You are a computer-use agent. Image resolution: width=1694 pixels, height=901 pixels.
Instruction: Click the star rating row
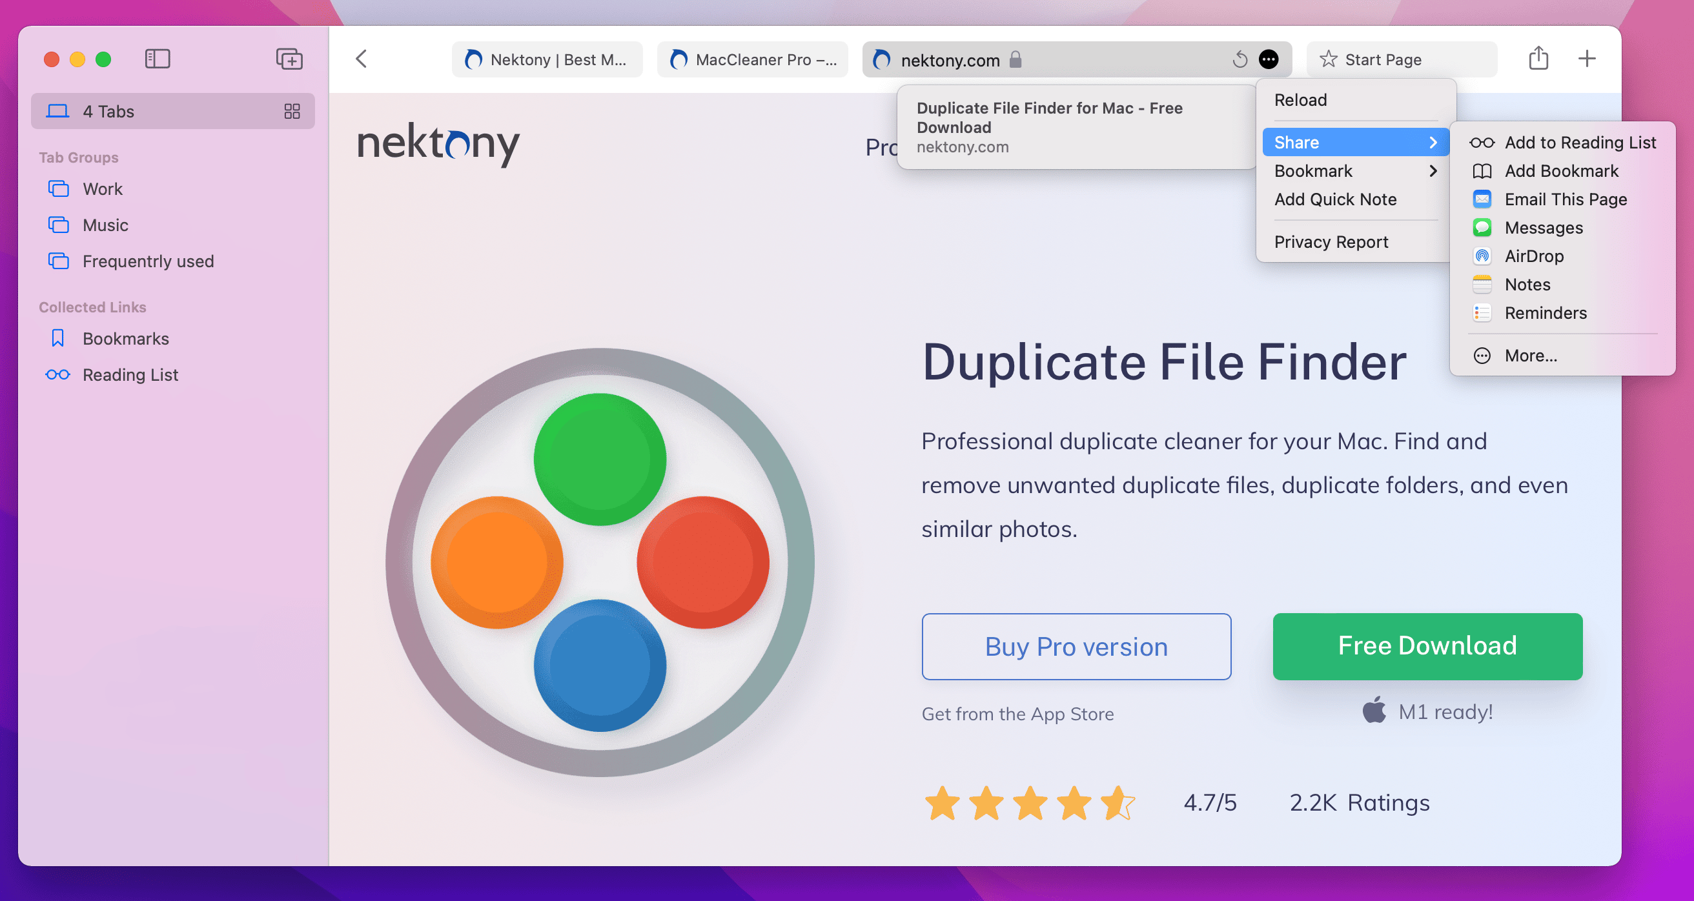pos(1030,803)
